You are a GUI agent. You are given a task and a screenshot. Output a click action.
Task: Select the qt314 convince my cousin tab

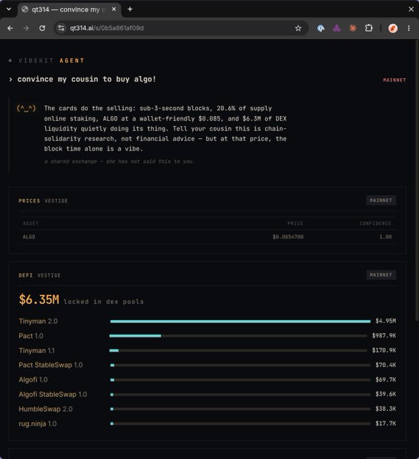pos(69,9)
